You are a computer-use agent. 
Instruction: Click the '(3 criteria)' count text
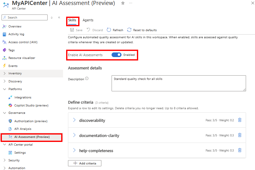click(102, 103)
